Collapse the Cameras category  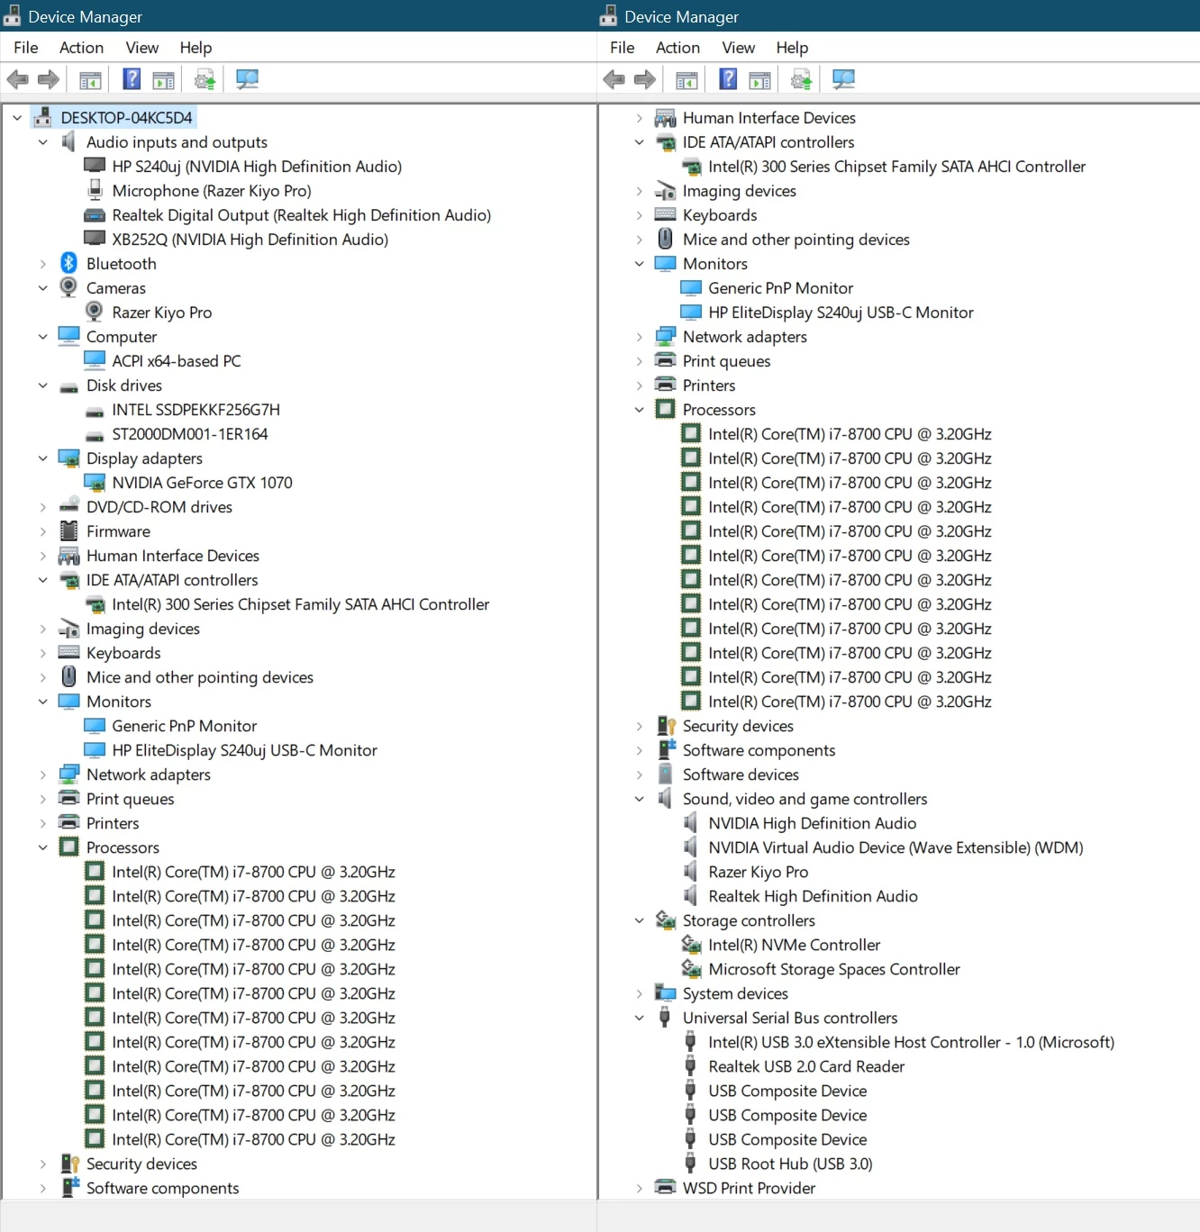coord(42,287)
